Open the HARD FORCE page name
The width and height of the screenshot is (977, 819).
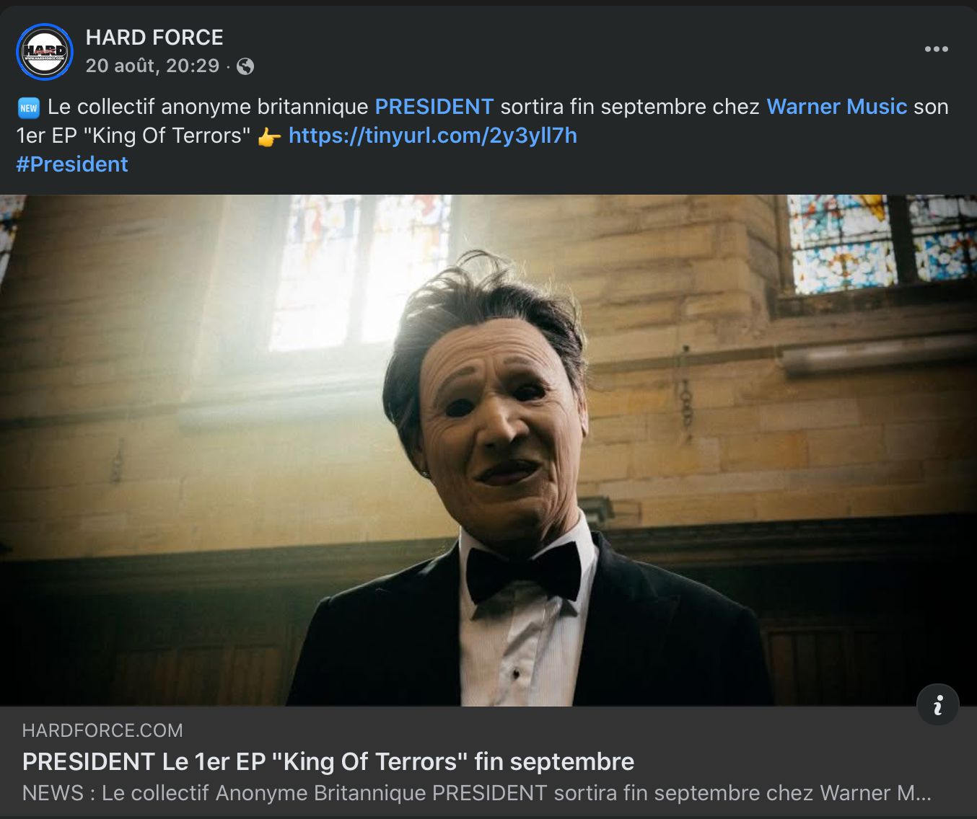[154, 37]
